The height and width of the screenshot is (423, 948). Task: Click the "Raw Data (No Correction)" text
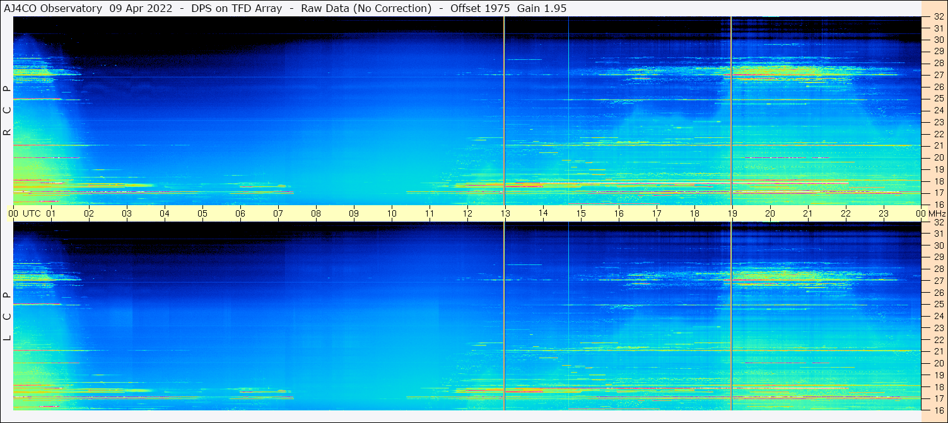(366, 8)
